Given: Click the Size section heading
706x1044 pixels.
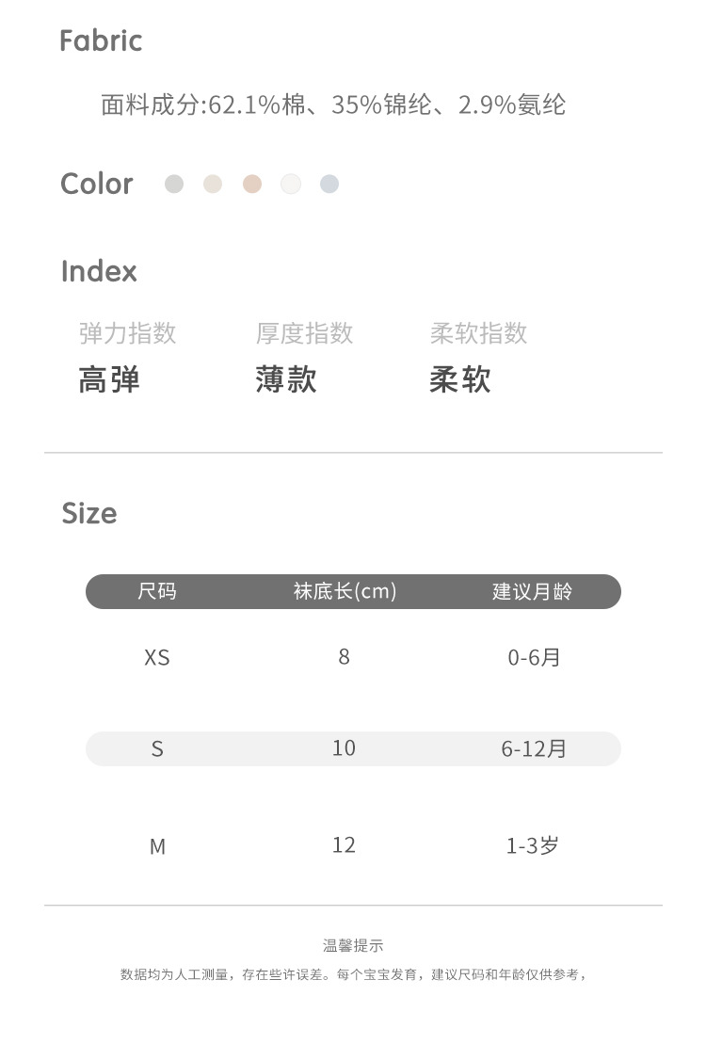Looking at the screenshot, I should [89, 513].
